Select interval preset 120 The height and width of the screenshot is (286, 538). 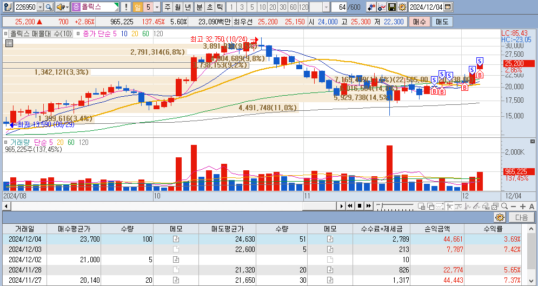click(304, 7)
